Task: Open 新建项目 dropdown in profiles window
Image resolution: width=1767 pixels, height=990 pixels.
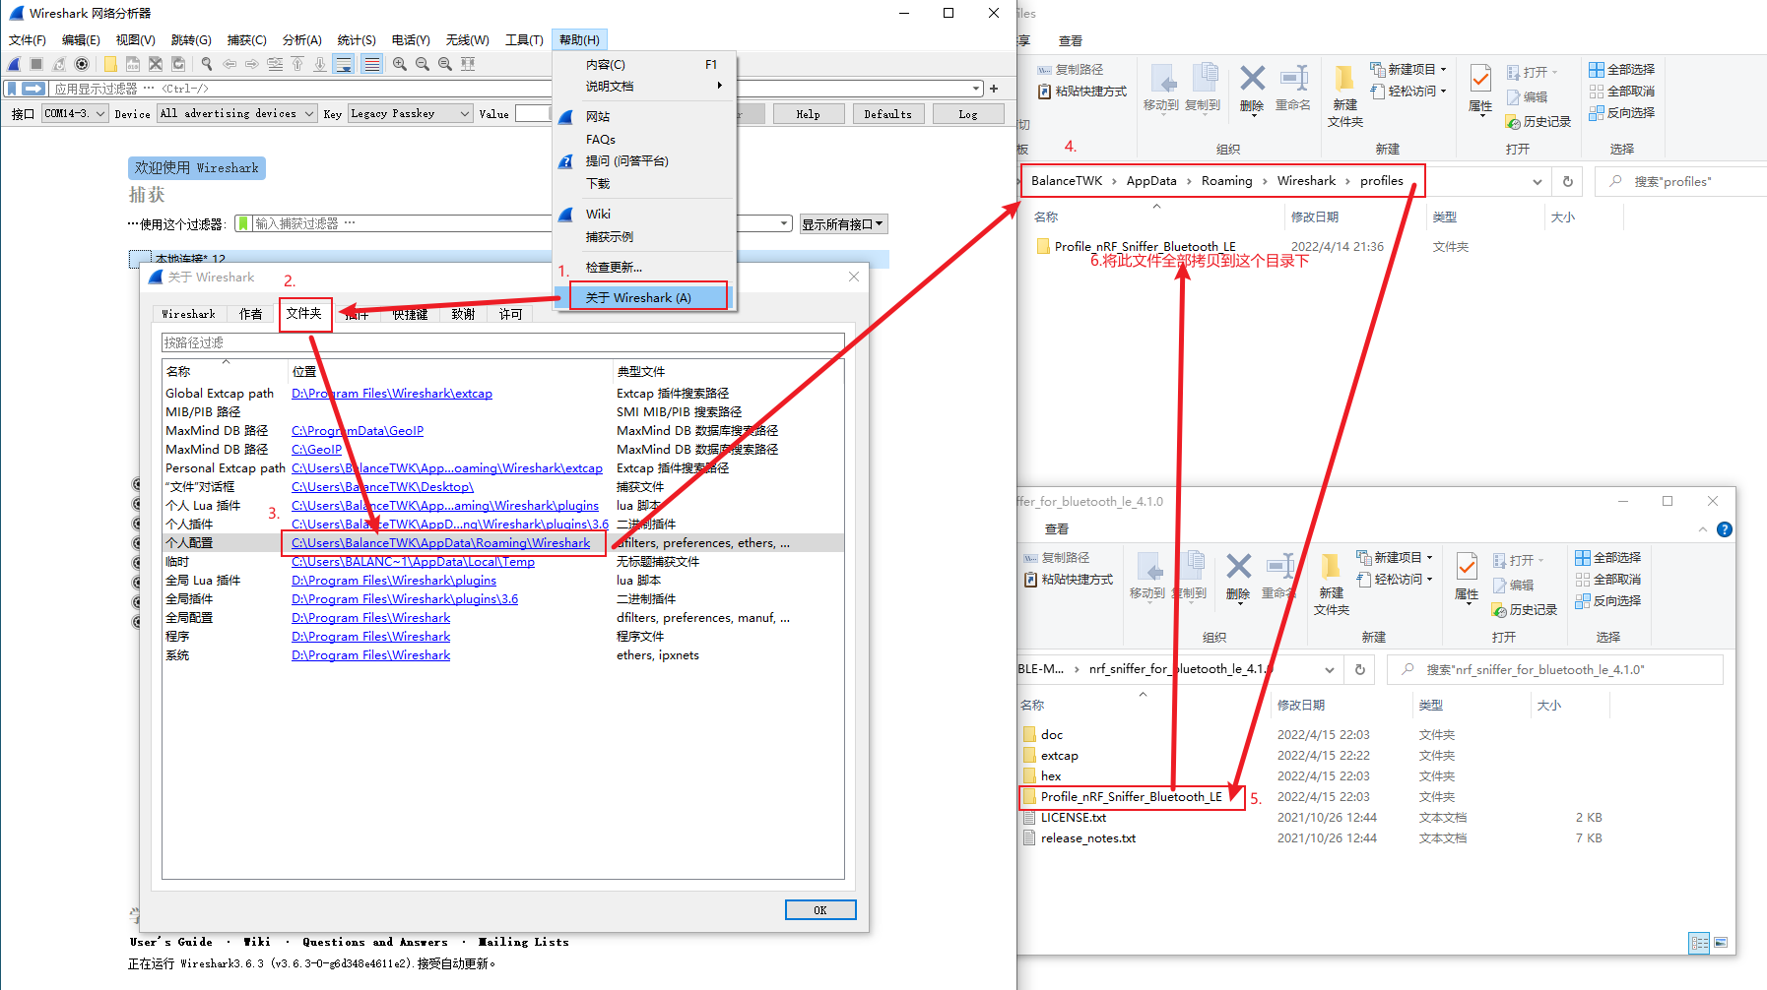Action: [1407, 70]
